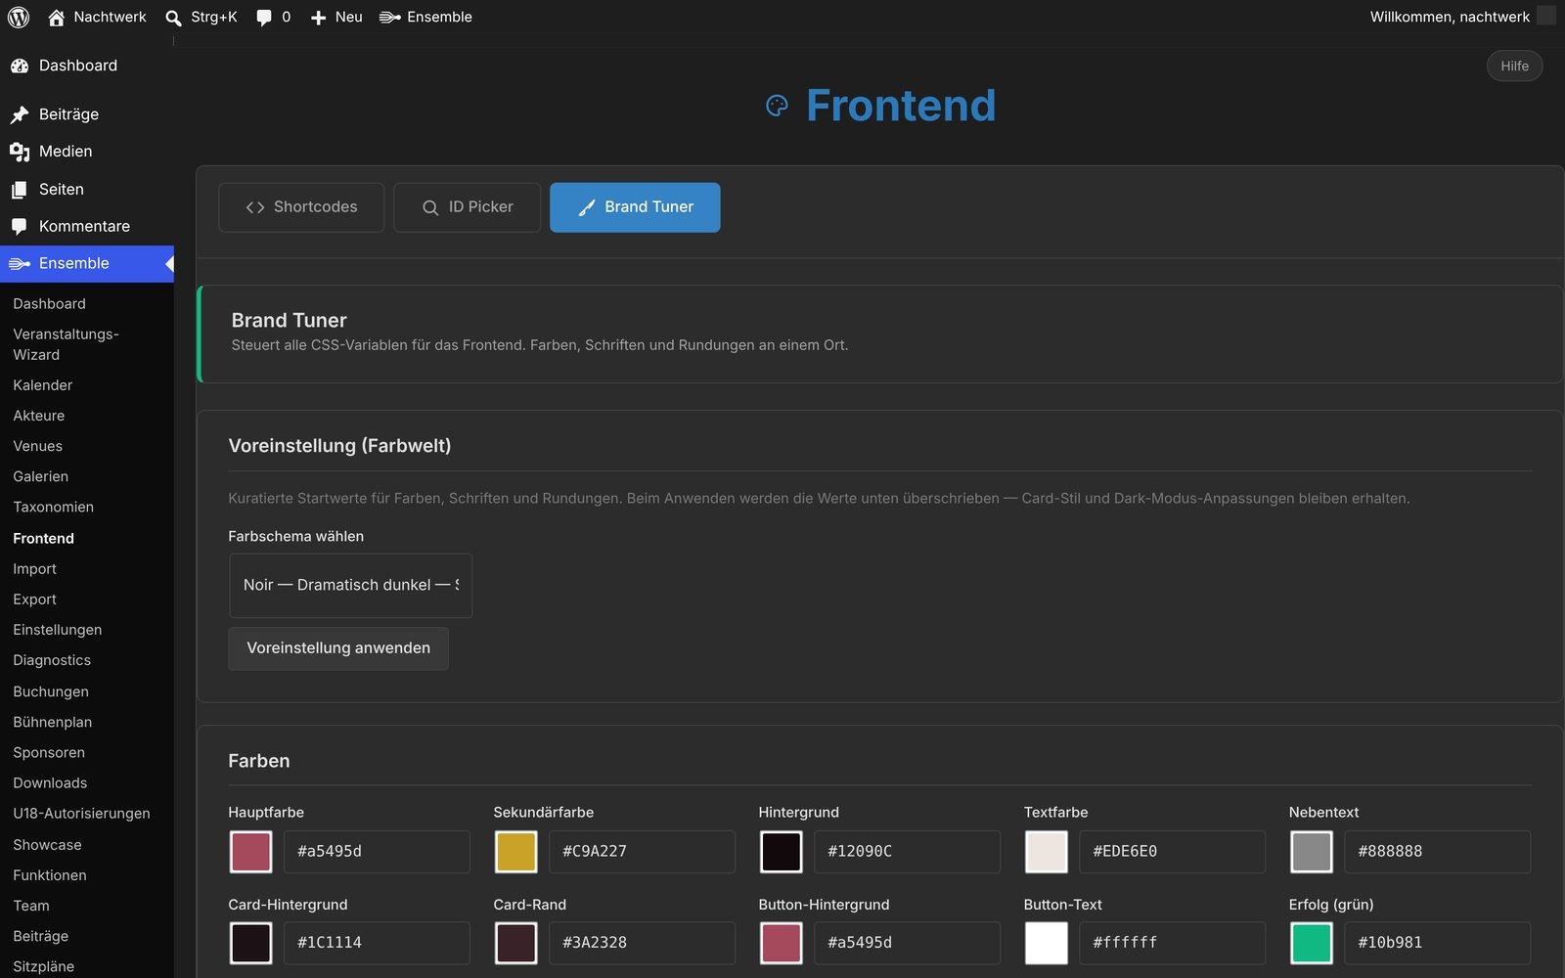Click the Card-Hintergrund hex input #1C1114
Image resolution: width=1565 pixels, height=978 pixels.
click(x=377, y=943)
